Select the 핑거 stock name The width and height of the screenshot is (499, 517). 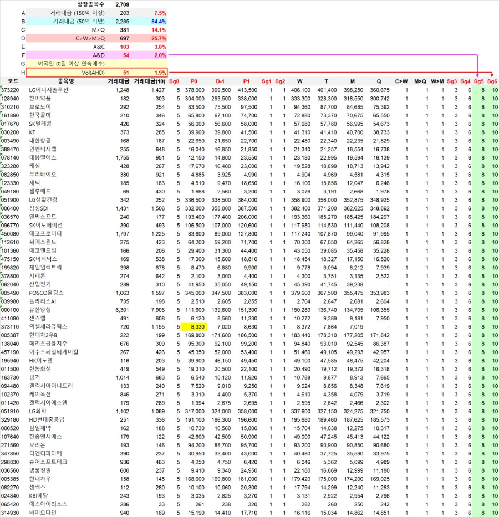click(34, 377)
